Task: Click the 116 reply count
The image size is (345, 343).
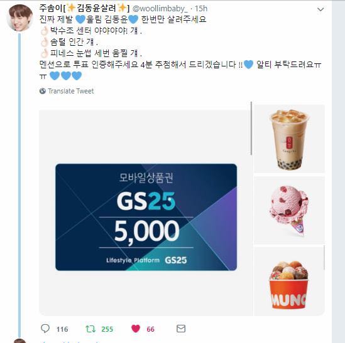Action: tap(62, 329)
